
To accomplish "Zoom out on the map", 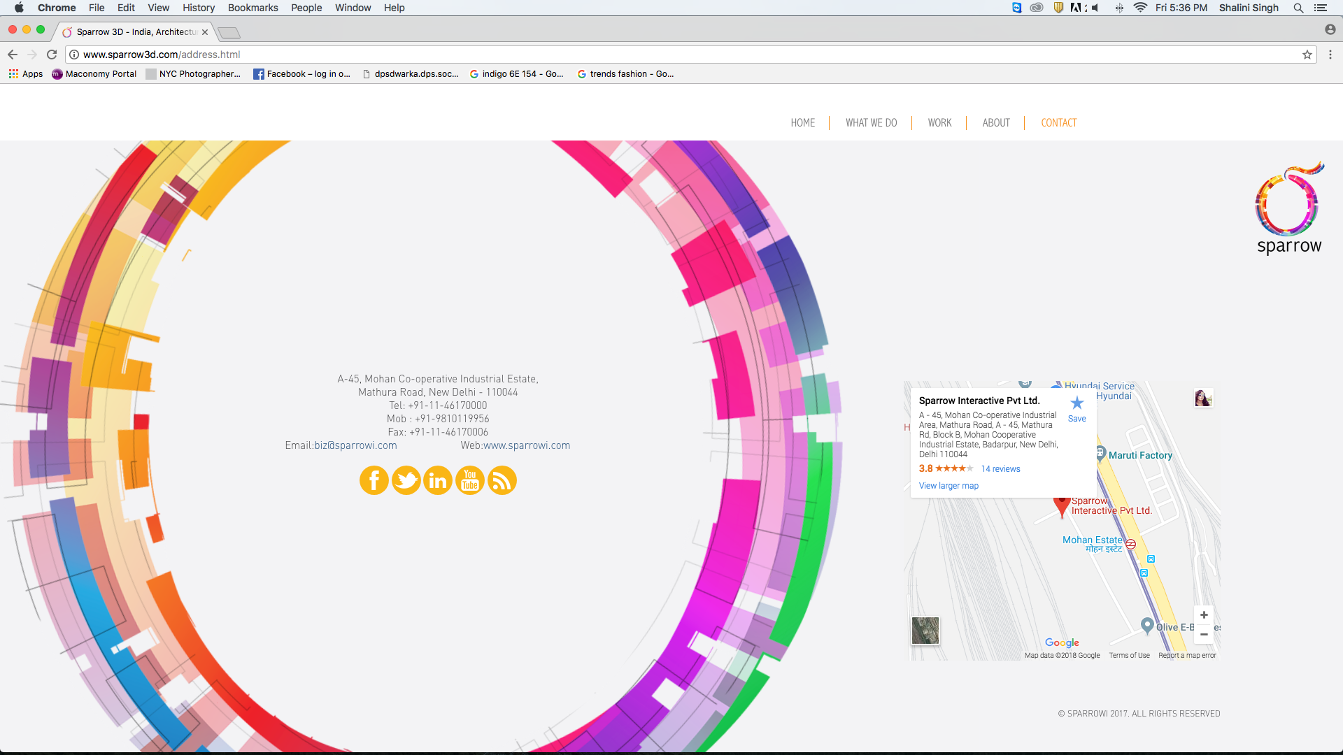I will [1204, 635].
